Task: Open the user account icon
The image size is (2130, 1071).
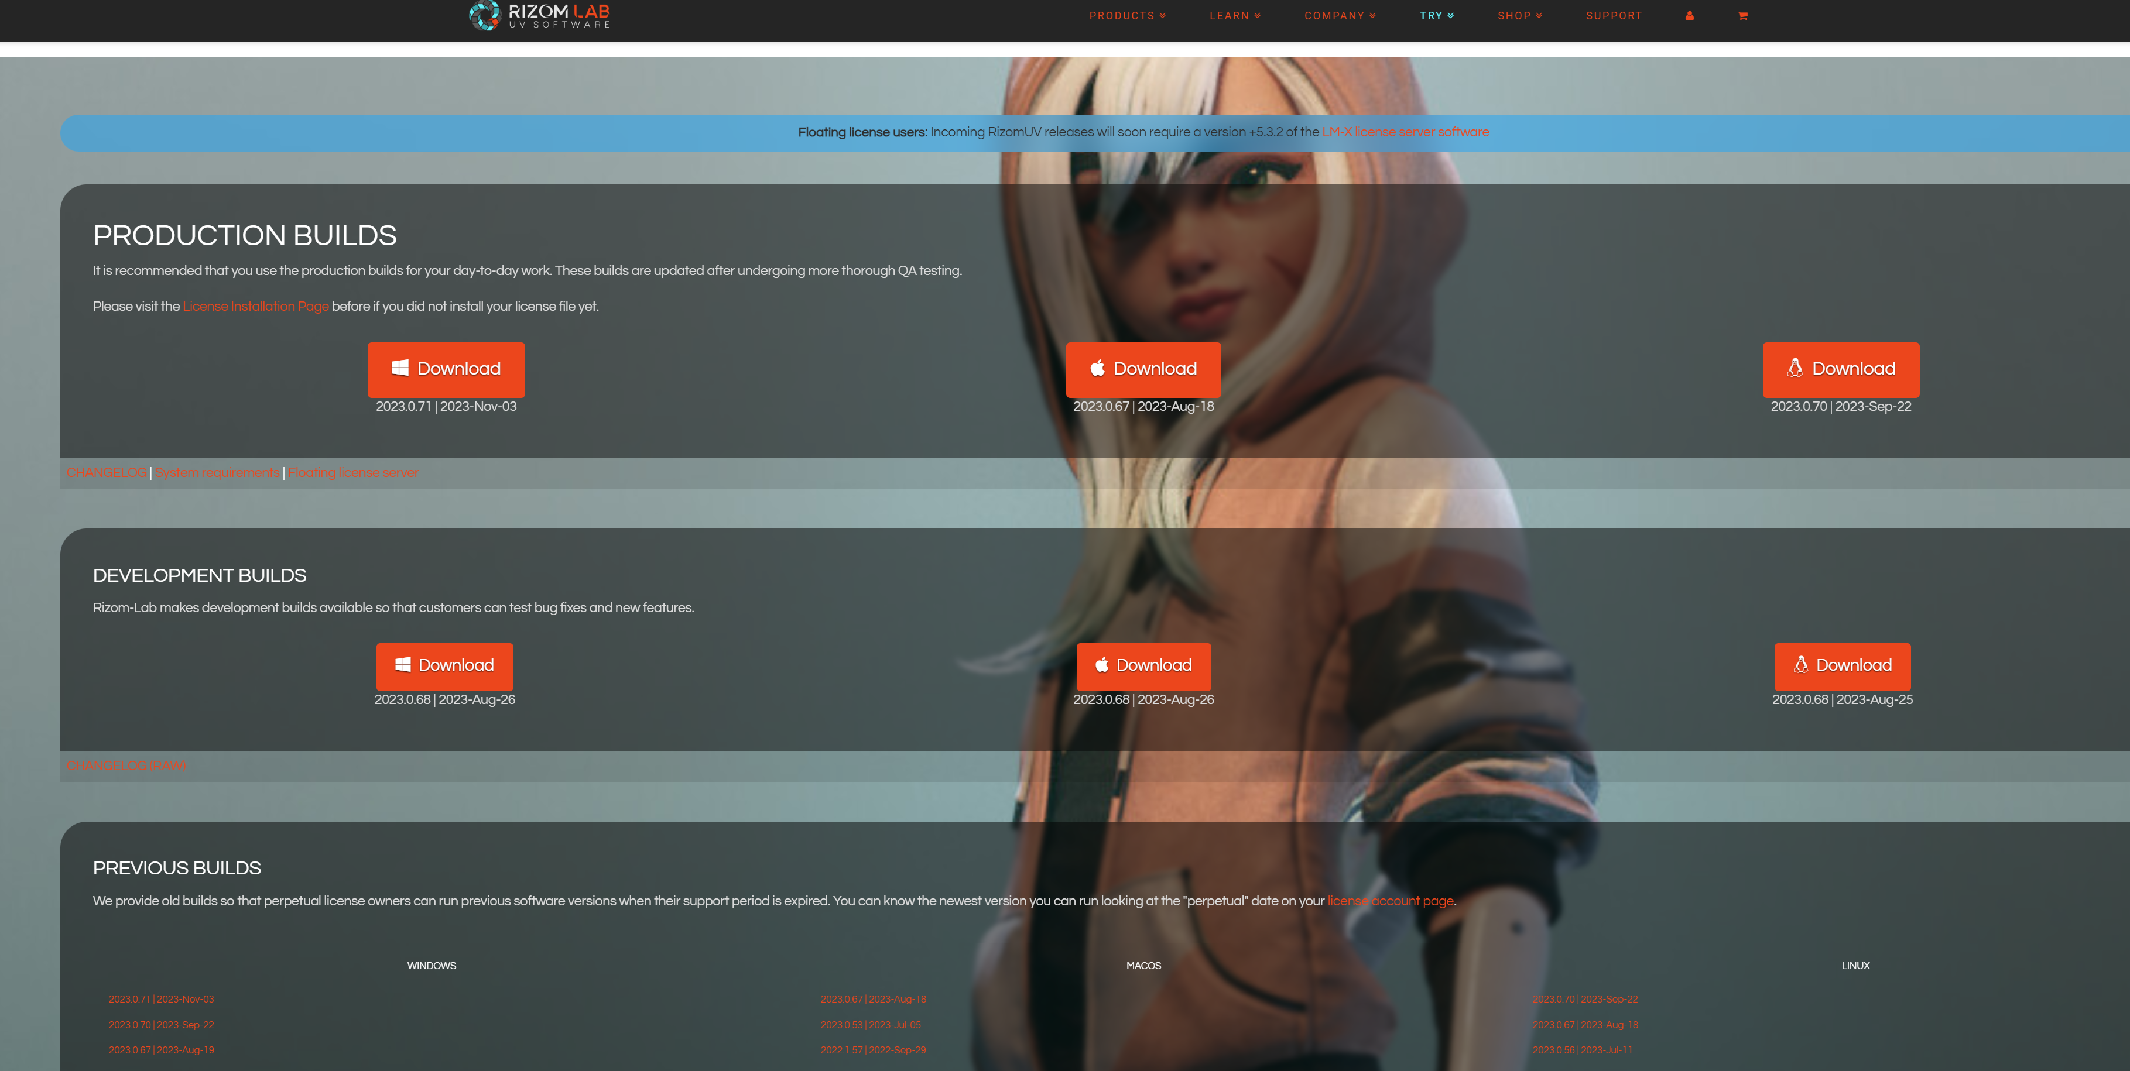Action: pos(1689,16)
